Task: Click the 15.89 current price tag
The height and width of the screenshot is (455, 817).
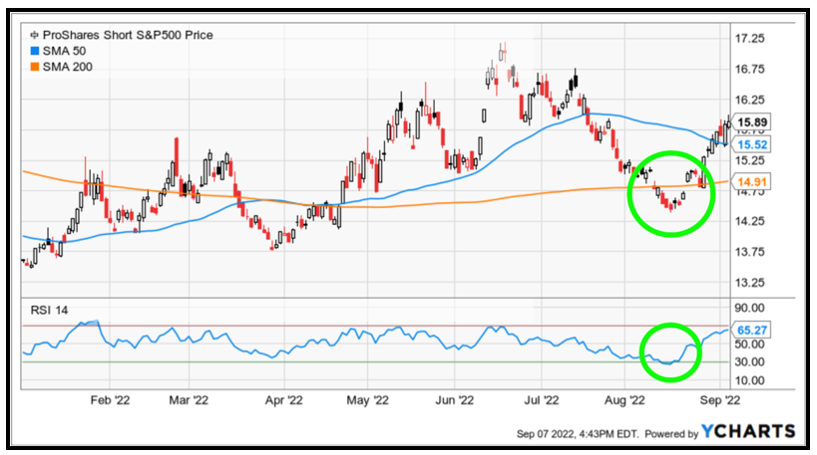Action: (752, 122)
